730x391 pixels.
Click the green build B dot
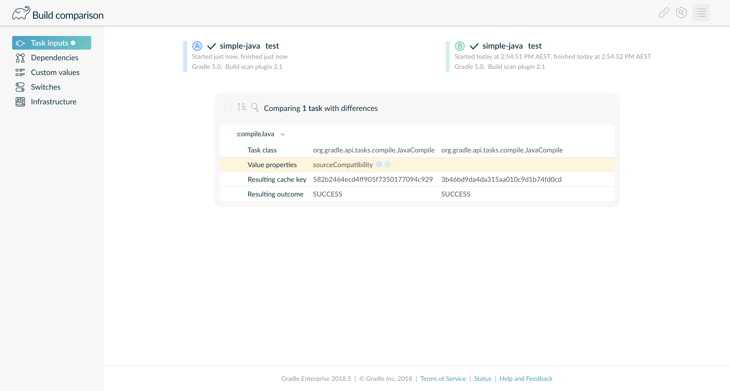[387, 165]
